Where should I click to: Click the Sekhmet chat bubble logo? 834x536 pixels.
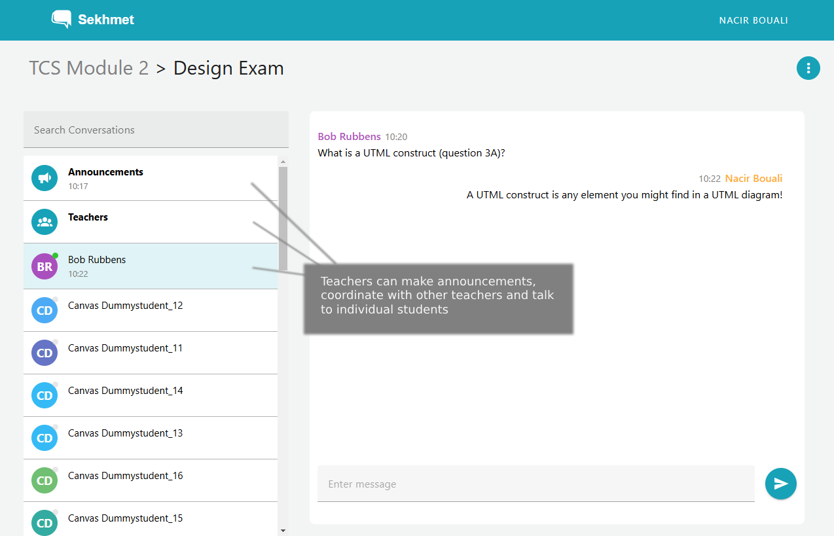pyautogui.click(x=62, y=20)
